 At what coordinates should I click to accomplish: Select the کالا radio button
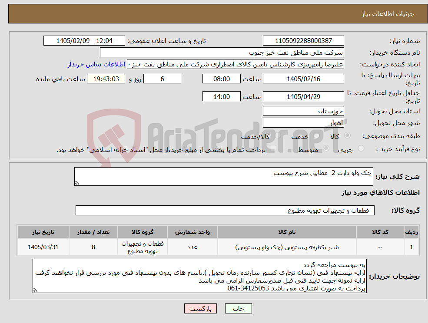pos(348,135)
